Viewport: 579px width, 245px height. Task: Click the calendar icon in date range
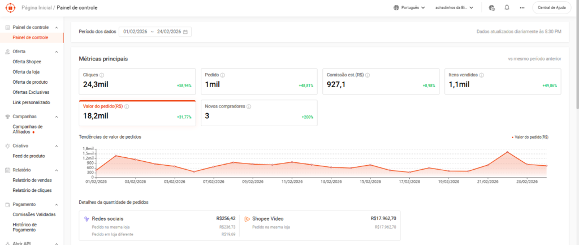(185, 32)
